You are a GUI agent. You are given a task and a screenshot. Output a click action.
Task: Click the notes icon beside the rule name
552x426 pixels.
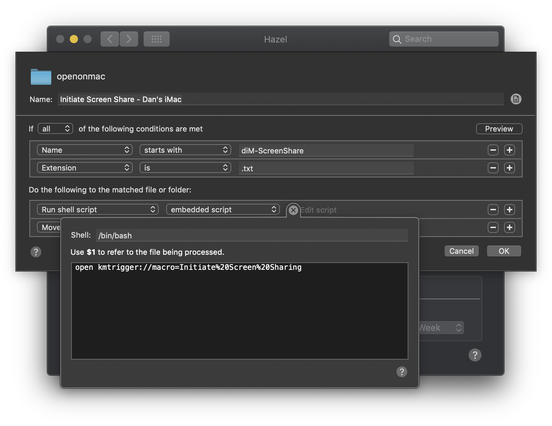(516, 99)
